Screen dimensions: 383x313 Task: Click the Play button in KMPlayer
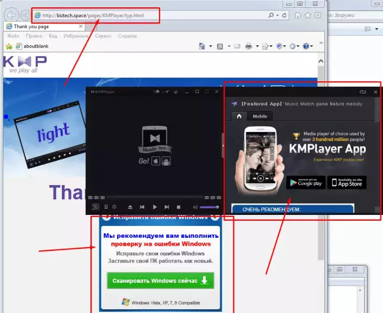155,207
